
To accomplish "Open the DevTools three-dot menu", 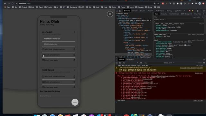I will click(x=201, y=11).
